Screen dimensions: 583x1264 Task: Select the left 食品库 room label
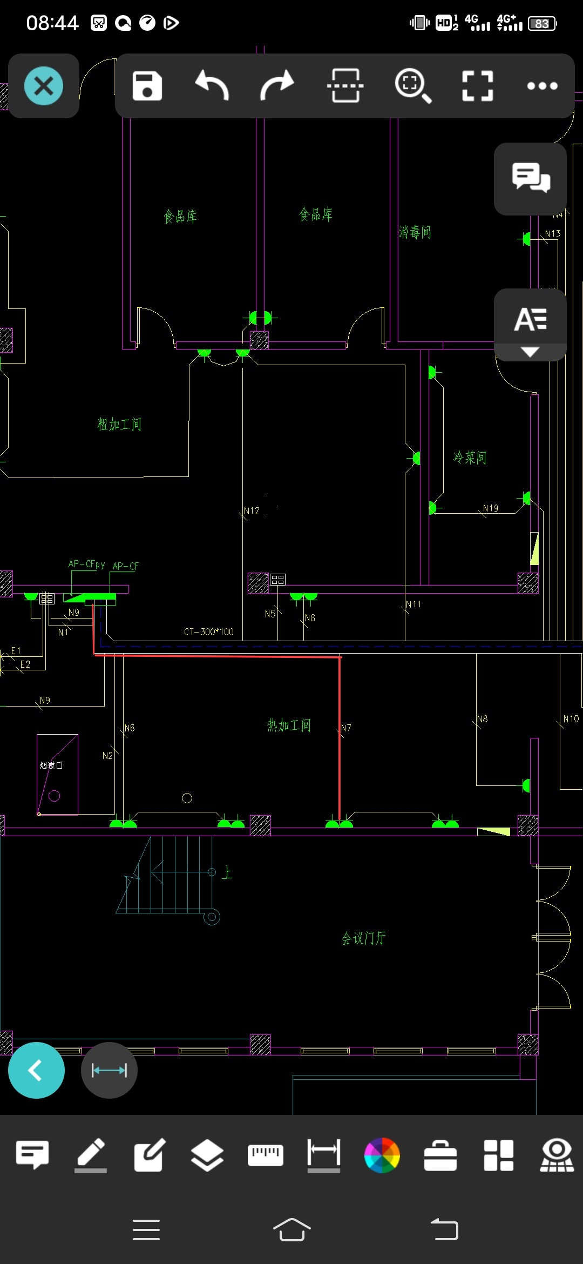point(180,217)
